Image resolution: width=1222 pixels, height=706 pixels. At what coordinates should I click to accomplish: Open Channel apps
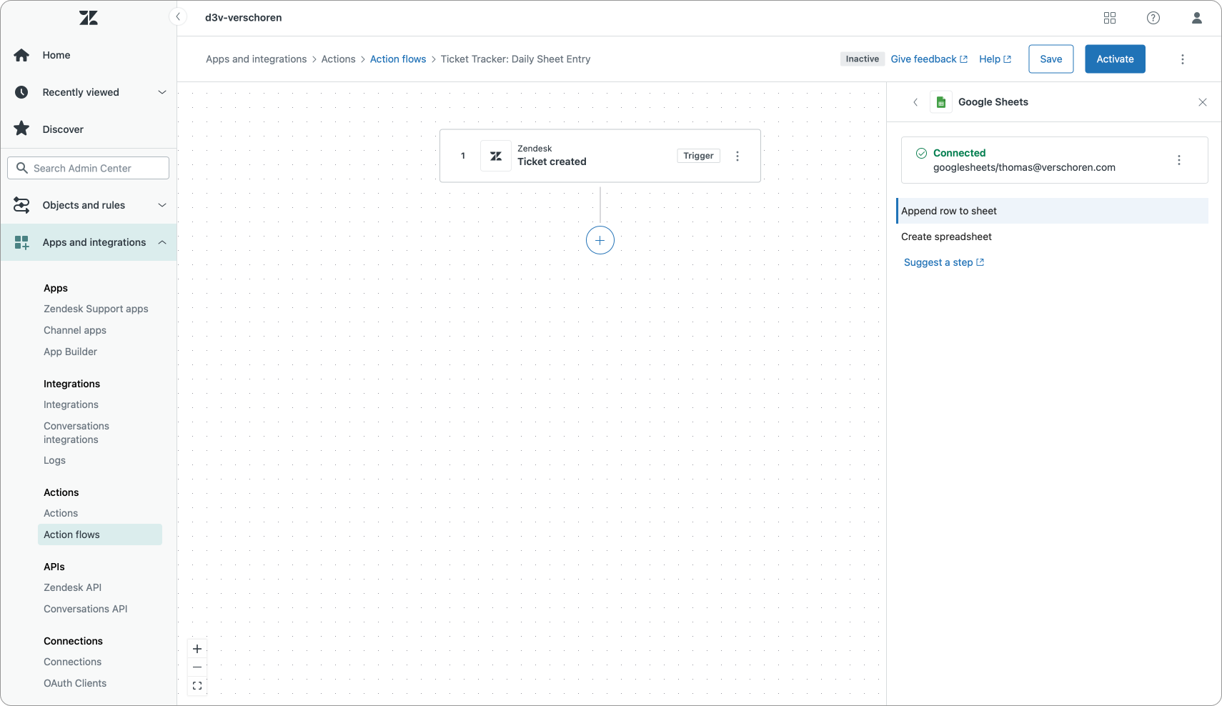75,330
